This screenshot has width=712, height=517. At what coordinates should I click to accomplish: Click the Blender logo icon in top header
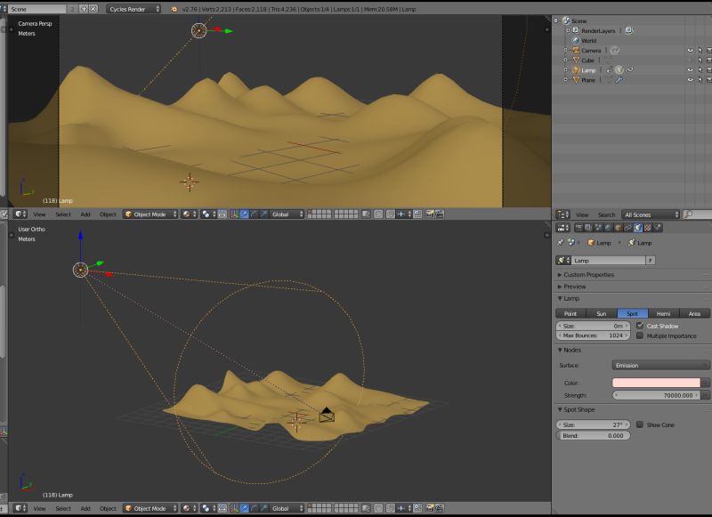(174, 9)
